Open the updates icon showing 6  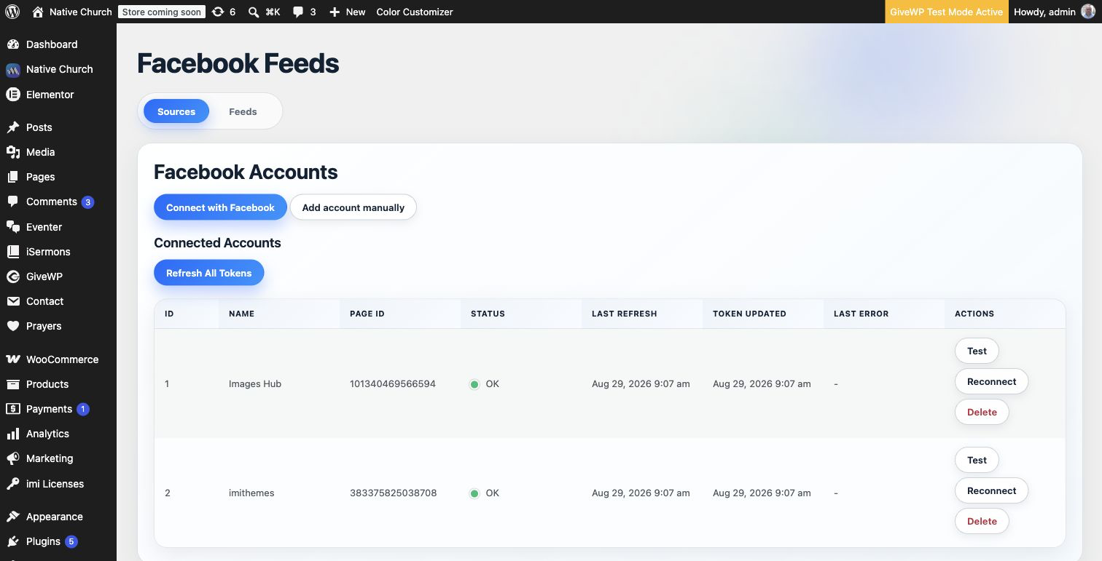(x=218, y=12)
